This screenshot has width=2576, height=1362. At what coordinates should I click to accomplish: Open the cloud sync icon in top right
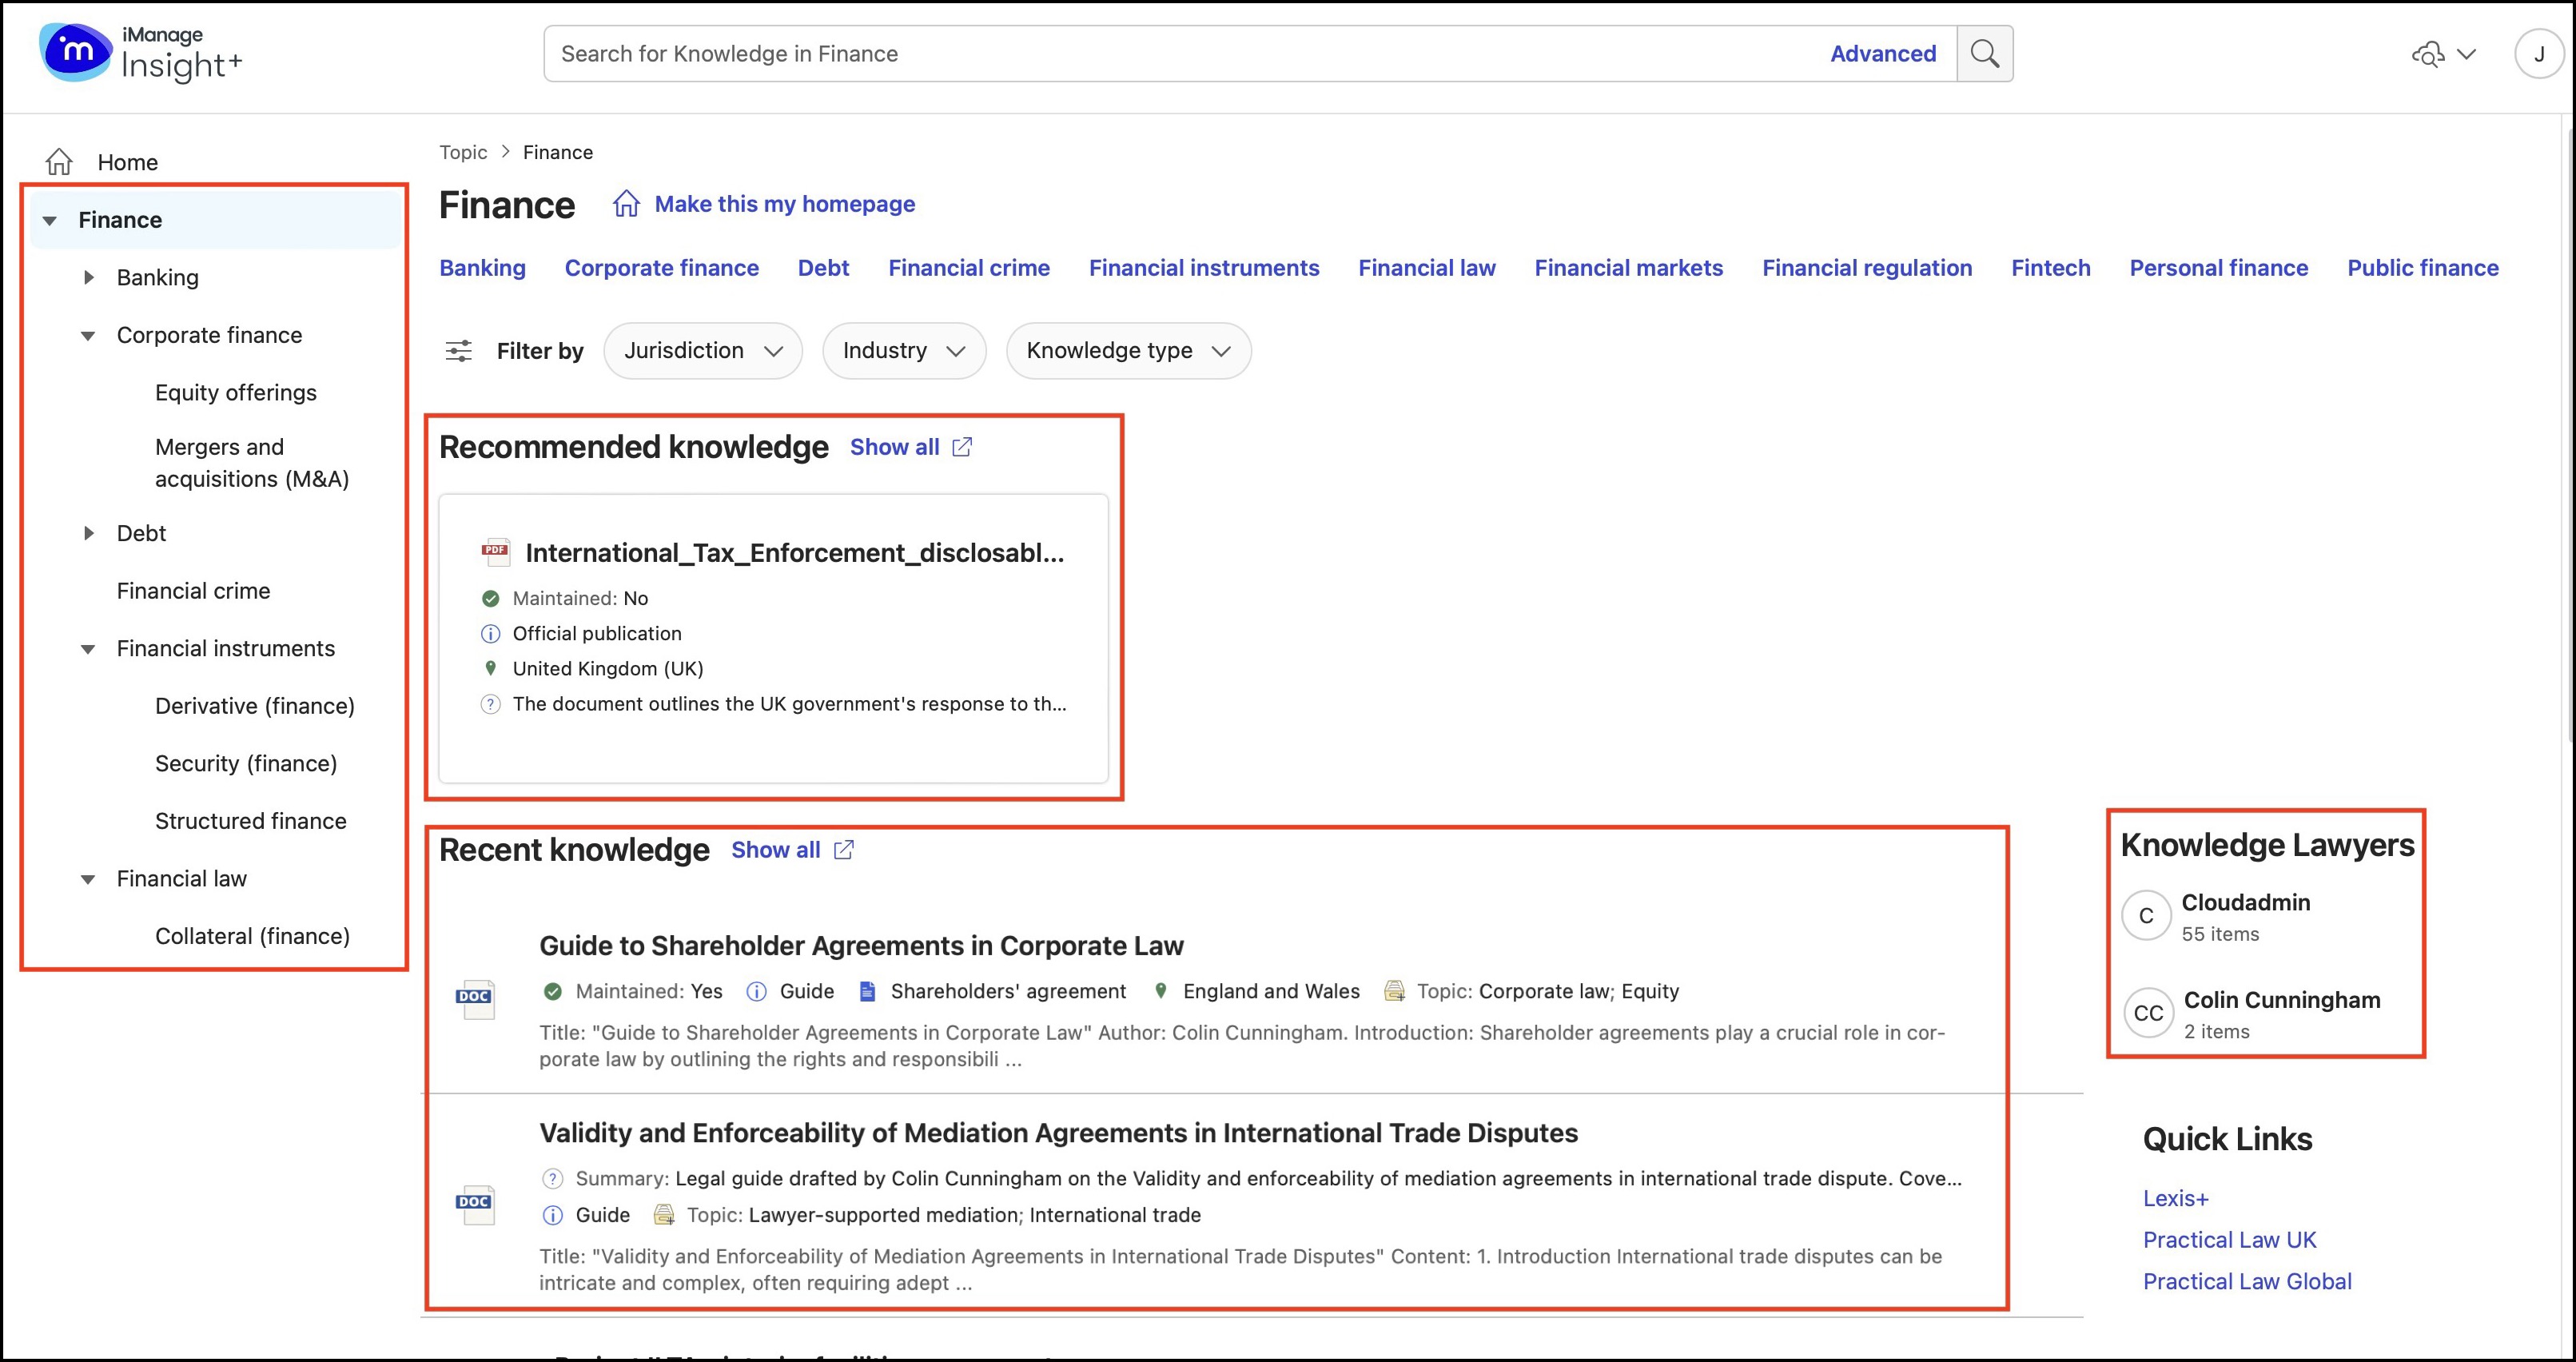[x=2430, y=55]
